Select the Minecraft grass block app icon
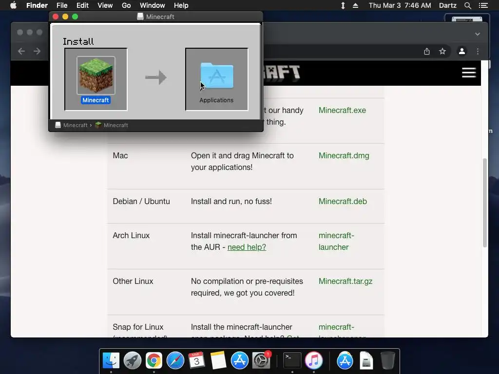 (96, 75)
